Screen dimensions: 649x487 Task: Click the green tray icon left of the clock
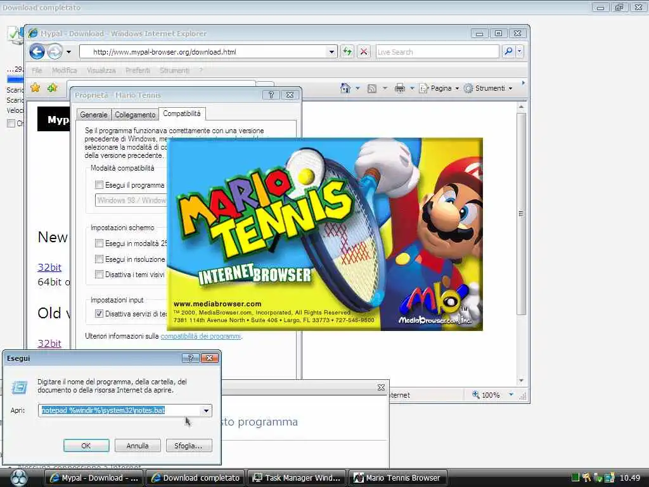click(575, 477)
